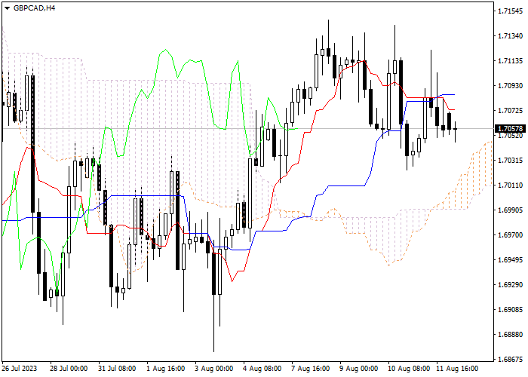Select the 11 Aug 16:00 time label
This screenshot has height=377, width=528.
[457, 369]
